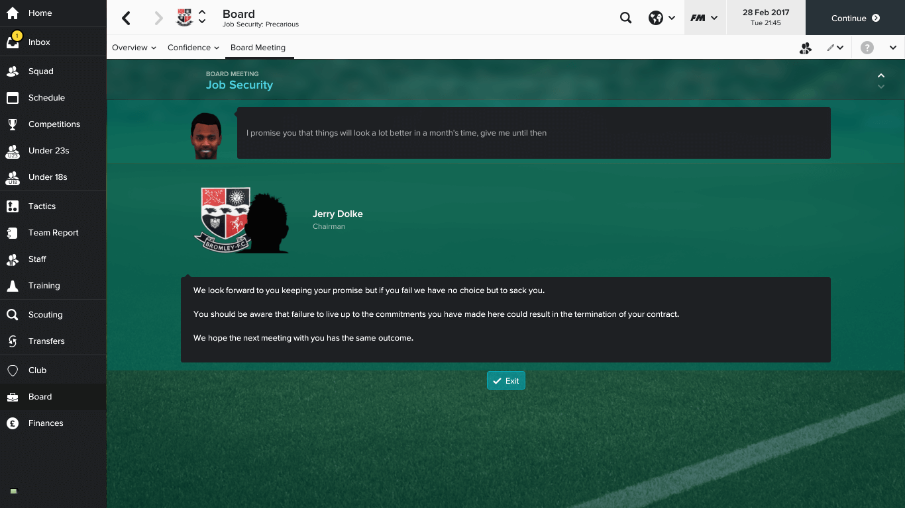Viewport: 905px width, 508px height.
Task: Open the Training cone icon
Action: coord(13,286)
